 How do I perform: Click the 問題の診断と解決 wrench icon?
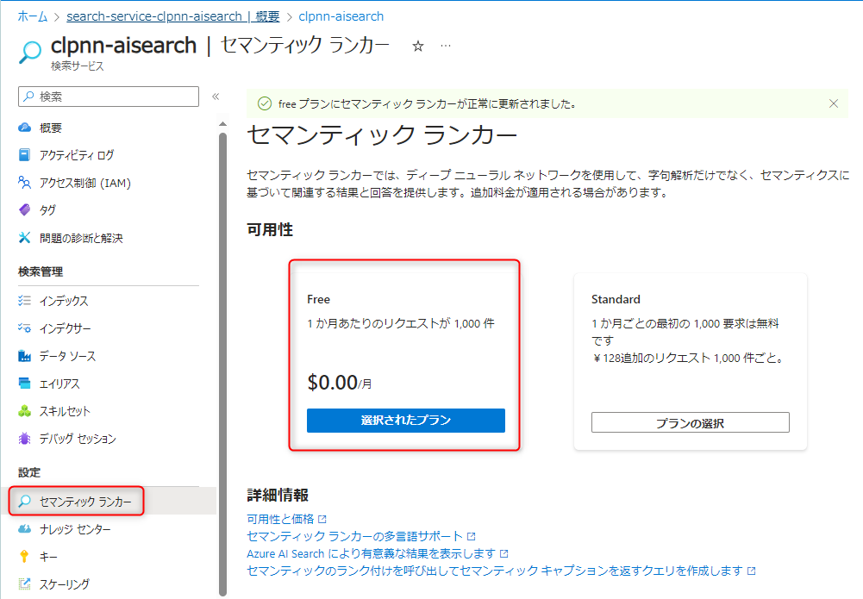coord(25,238)
